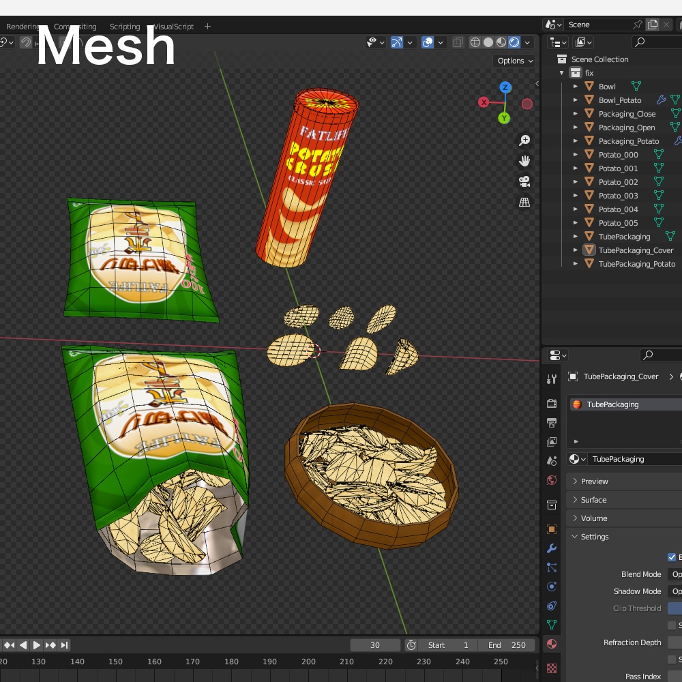Image resolution: width=682 pixels, height=682 pixels.
Task: Open the Object Constraints properties tab
Action: (552, 606)
